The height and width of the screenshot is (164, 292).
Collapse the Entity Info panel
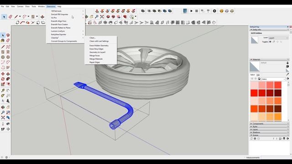269,30
